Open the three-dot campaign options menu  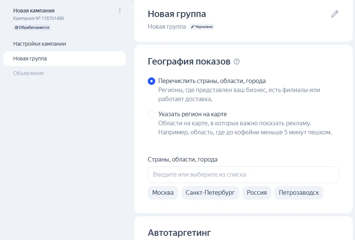click(120, 11)
